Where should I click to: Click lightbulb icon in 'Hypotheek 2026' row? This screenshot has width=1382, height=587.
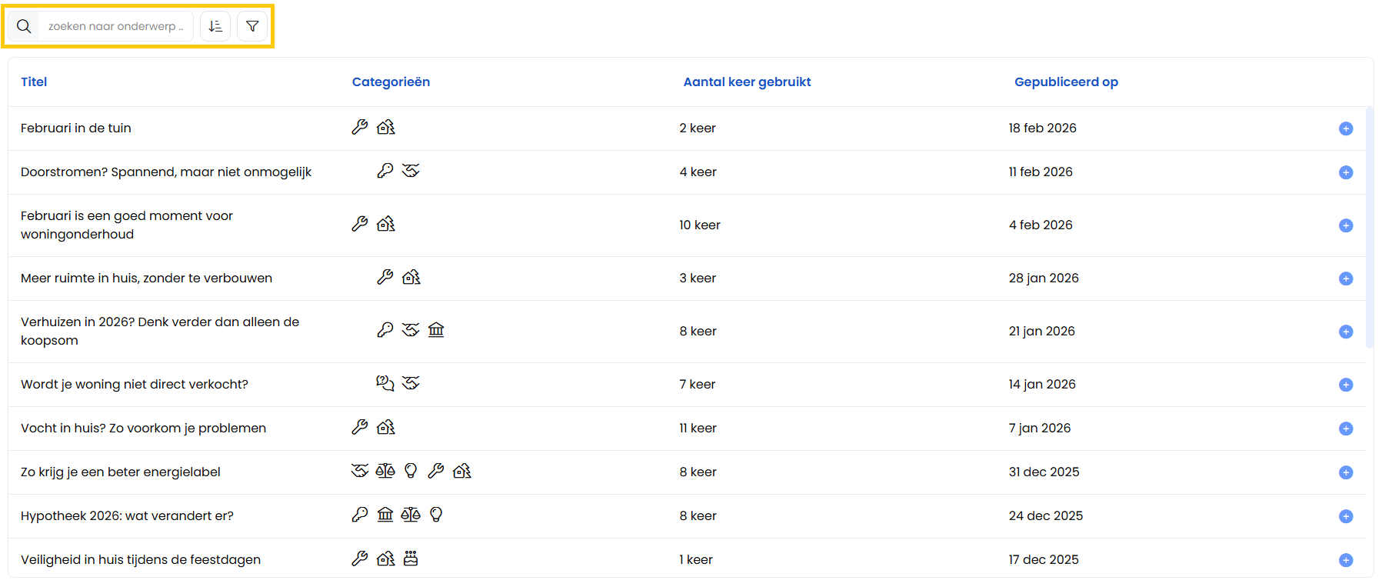tap(436, 515)
